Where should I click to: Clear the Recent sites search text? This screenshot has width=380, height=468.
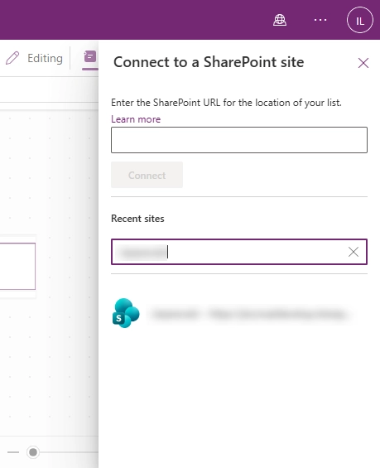click(x=354, y=252)
